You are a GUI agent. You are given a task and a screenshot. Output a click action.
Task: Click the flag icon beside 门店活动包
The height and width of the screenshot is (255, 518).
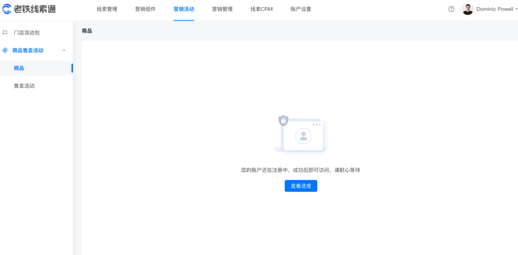tap(5, 33)
